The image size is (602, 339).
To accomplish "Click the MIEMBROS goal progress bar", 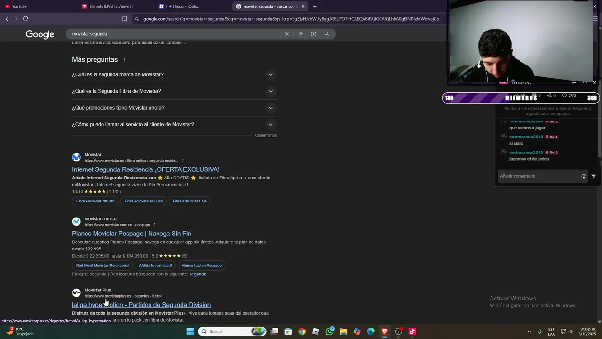I will coord(521,98).
